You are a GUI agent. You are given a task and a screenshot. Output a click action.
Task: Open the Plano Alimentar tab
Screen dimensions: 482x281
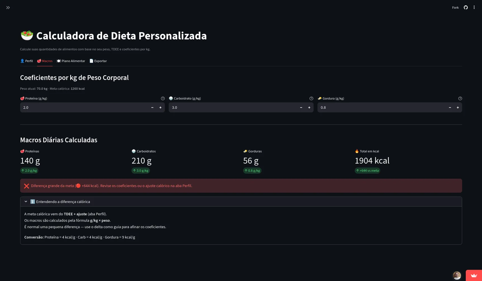71,61
